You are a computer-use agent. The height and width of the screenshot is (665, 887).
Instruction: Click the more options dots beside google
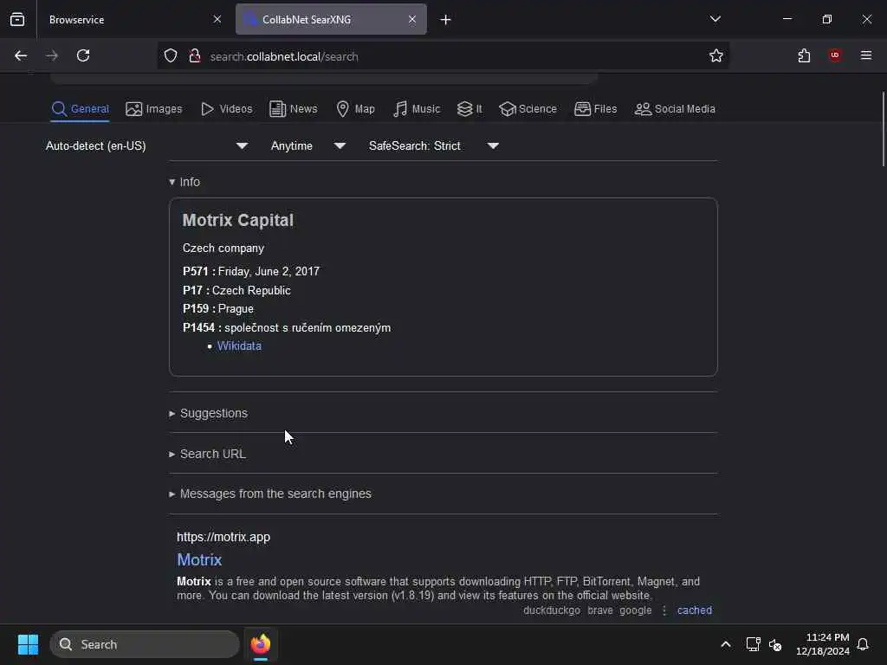click(664, 610)
